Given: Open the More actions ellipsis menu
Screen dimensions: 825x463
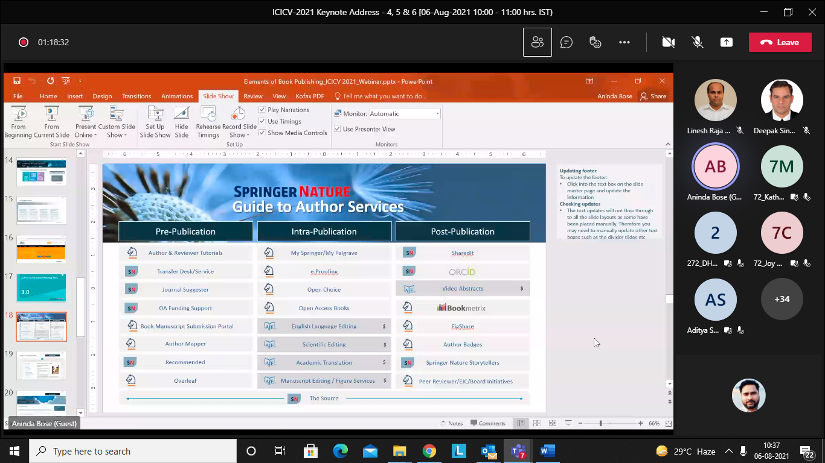Looking at the screenshot, I should point(624,42).
